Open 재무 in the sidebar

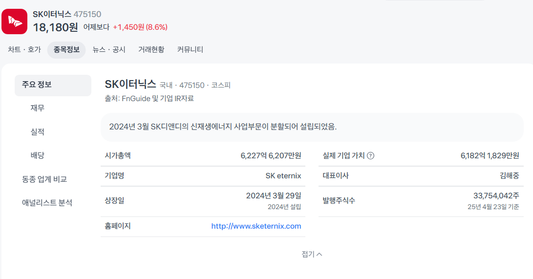[x=38, y=108]
